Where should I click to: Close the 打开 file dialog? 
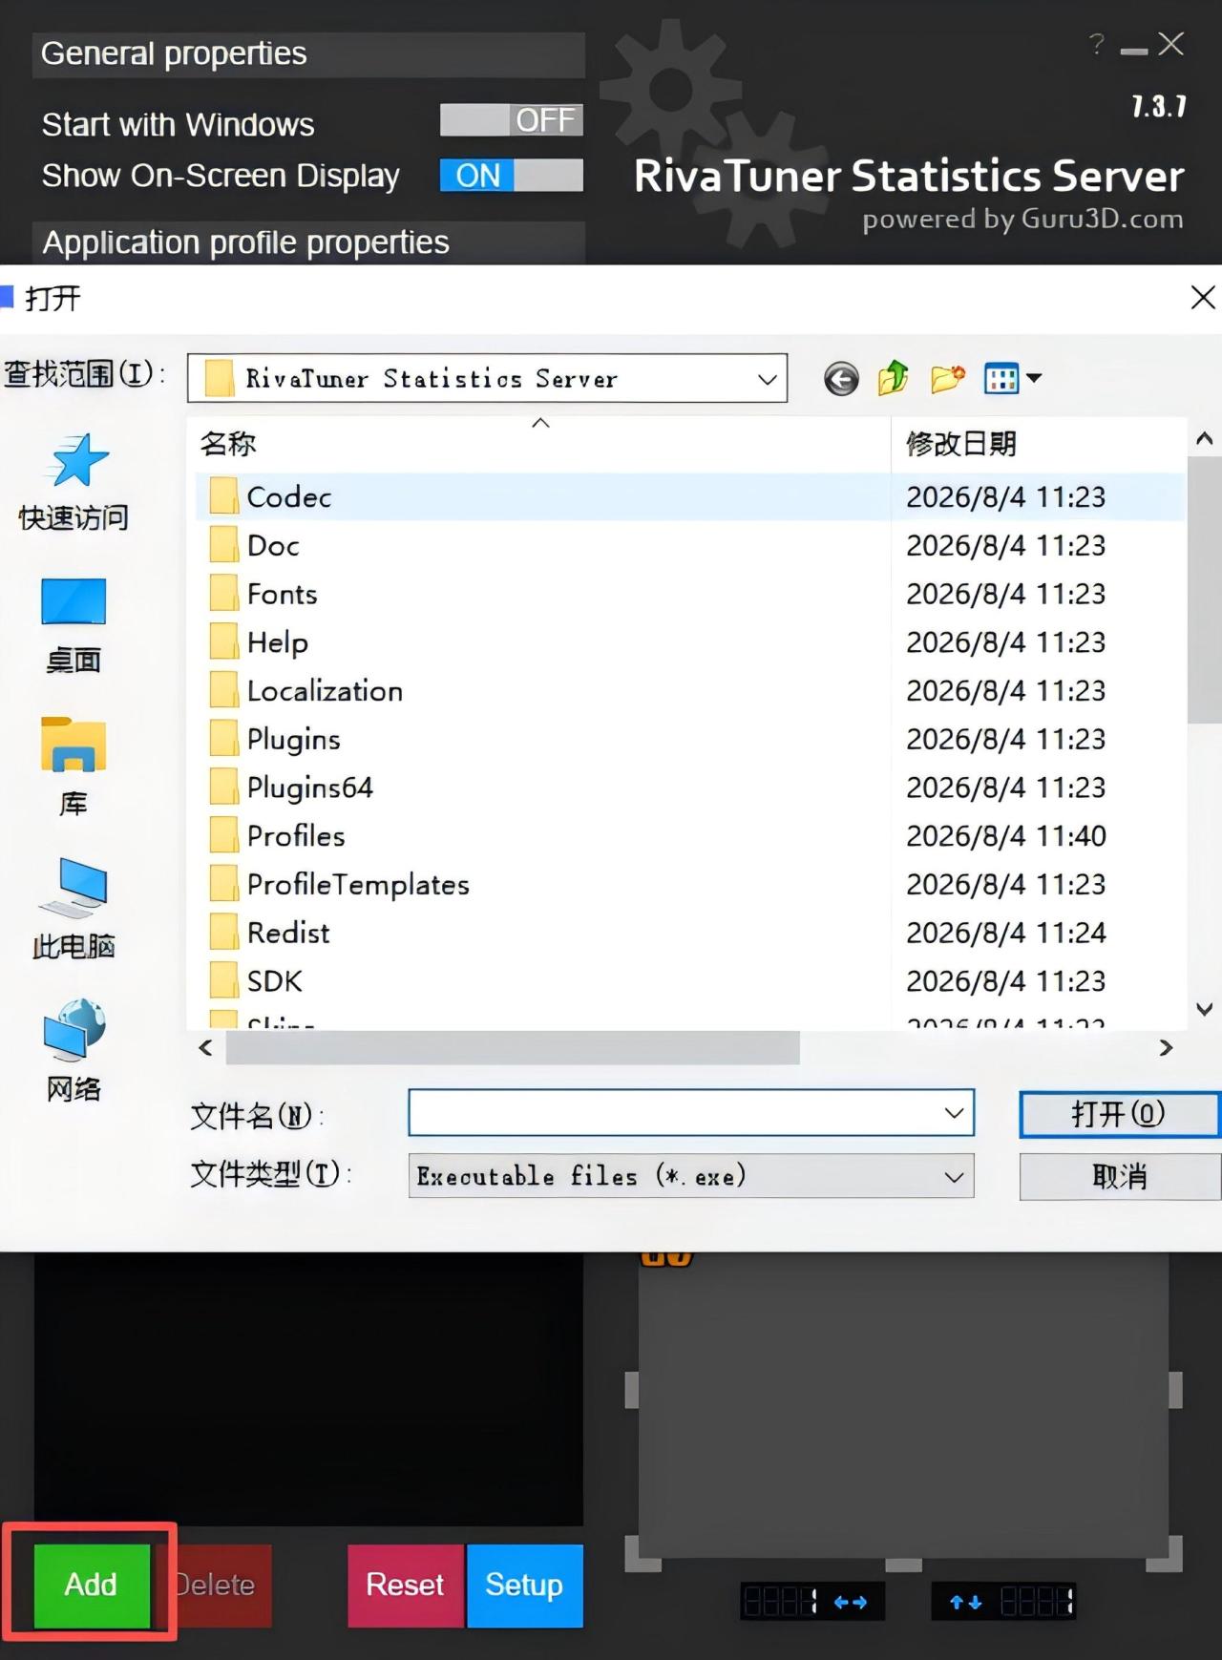(1203, 298)
